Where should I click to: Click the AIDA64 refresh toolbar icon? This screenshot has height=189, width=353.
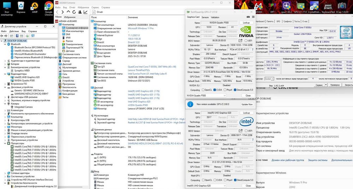[74, 12]
